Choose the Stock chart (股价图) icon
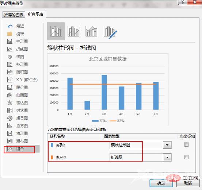202x190 pixels. pyautogui.click(x=10, y=88)
